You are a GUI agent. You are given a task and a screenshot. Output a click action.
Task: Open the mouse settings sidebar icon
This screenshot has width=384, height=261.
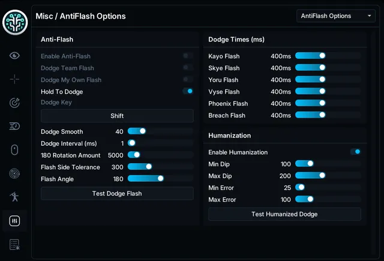[14, 150]
